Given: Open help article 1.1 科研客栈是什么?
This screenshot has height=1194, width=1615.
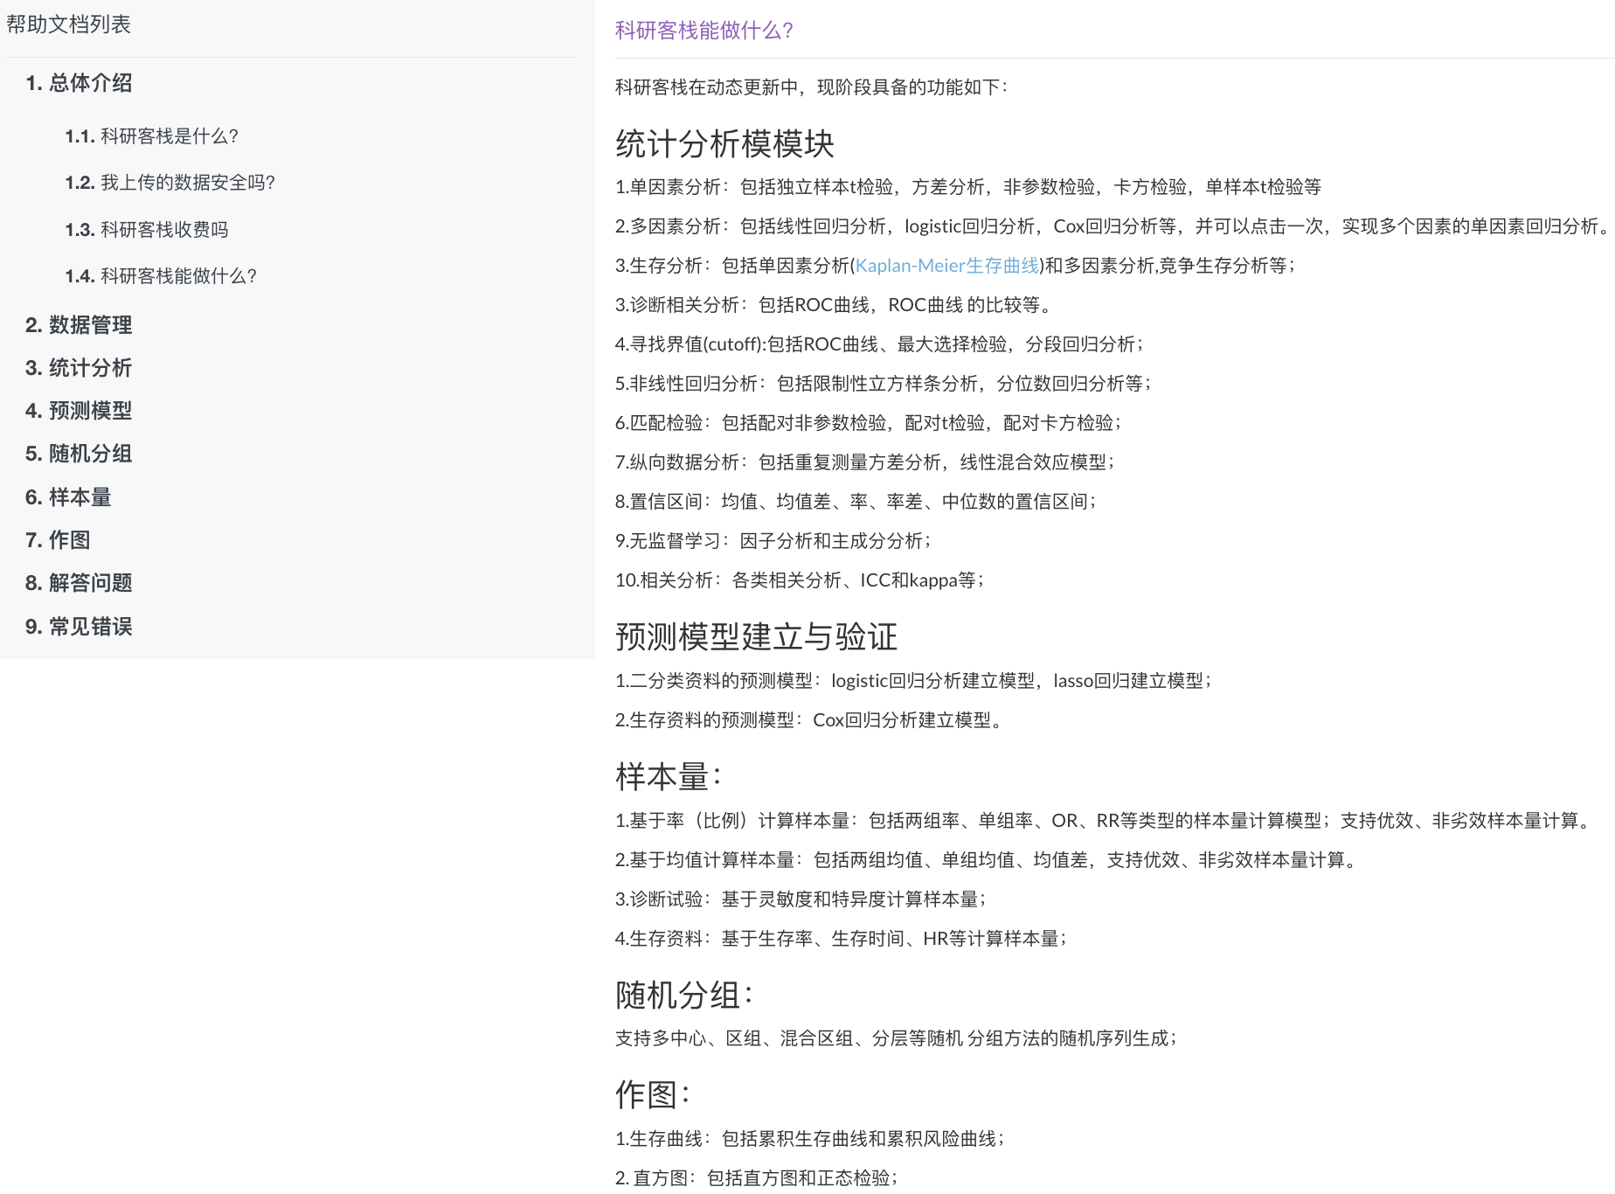Looking at the screenshot, I should (x=152, y=136).
